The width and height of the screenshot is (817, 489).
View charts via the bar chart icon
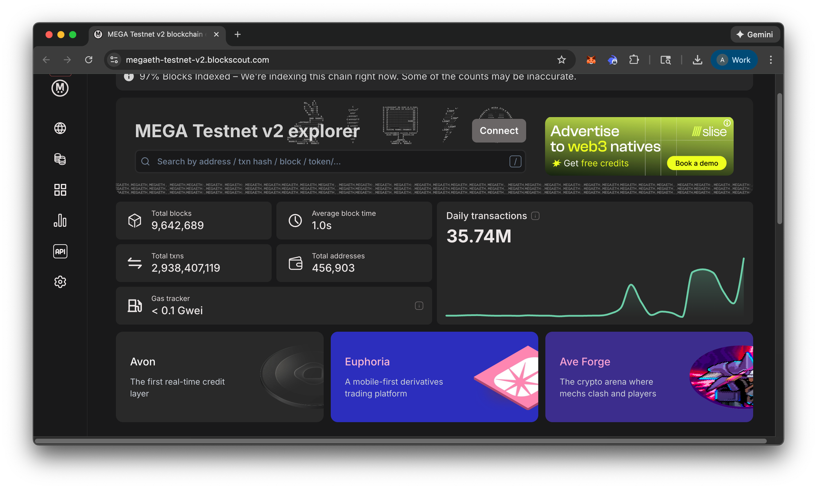tap(60, 220)
